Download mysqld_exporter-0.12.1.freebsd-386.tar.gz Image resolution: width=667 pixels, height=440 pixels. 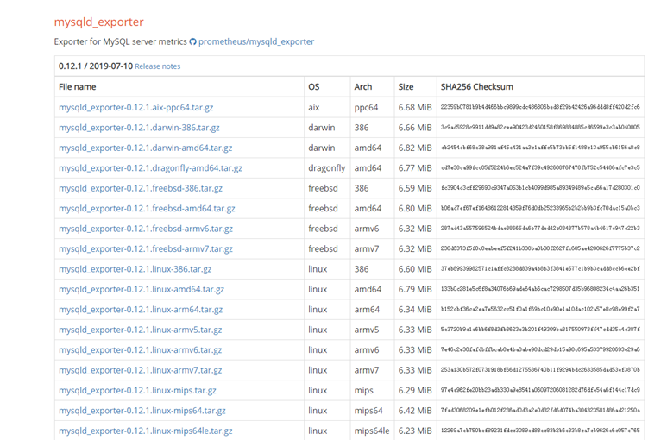141,188
